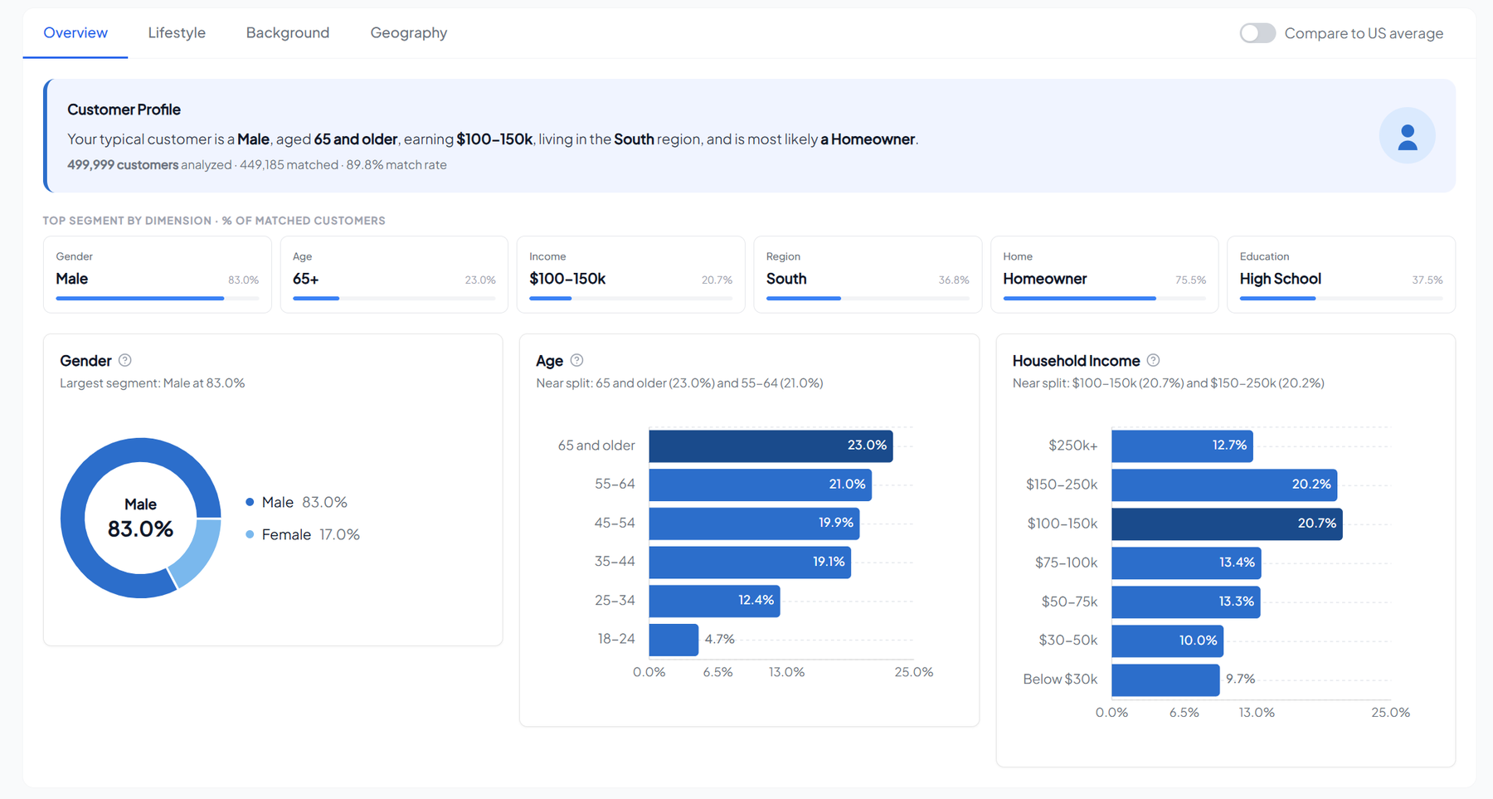Select the Income $100–150k summary card
Viewport: 1493px width, 799px height.
631,275
